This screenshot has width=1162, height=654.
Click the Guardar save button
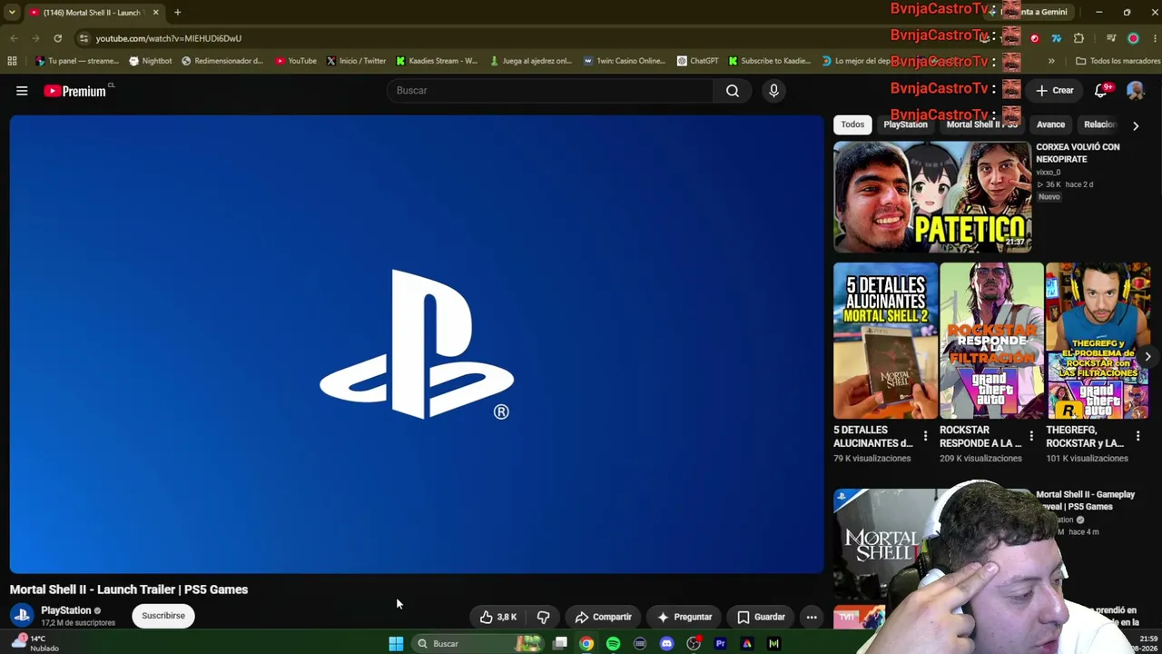(761, 617)
